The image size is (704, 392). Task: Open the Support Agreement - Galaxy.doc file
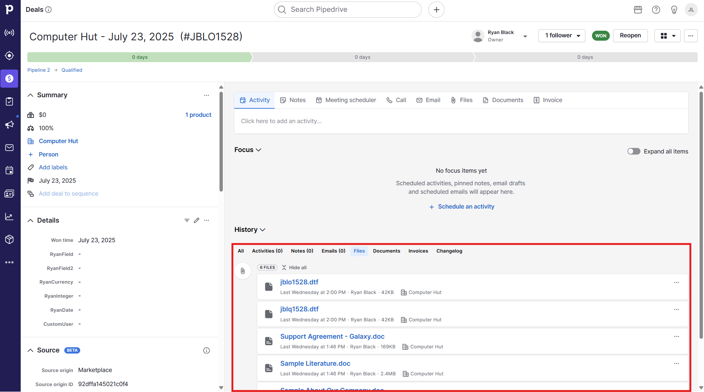point(332,336)
